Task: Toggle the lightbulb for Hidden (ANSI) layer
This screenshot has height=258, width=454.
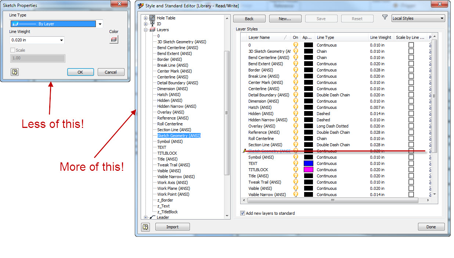Action: [x=296, y=114]
